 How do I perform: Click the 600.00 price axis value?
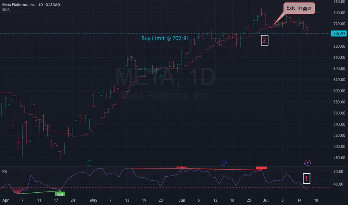[x=339, y=91]
